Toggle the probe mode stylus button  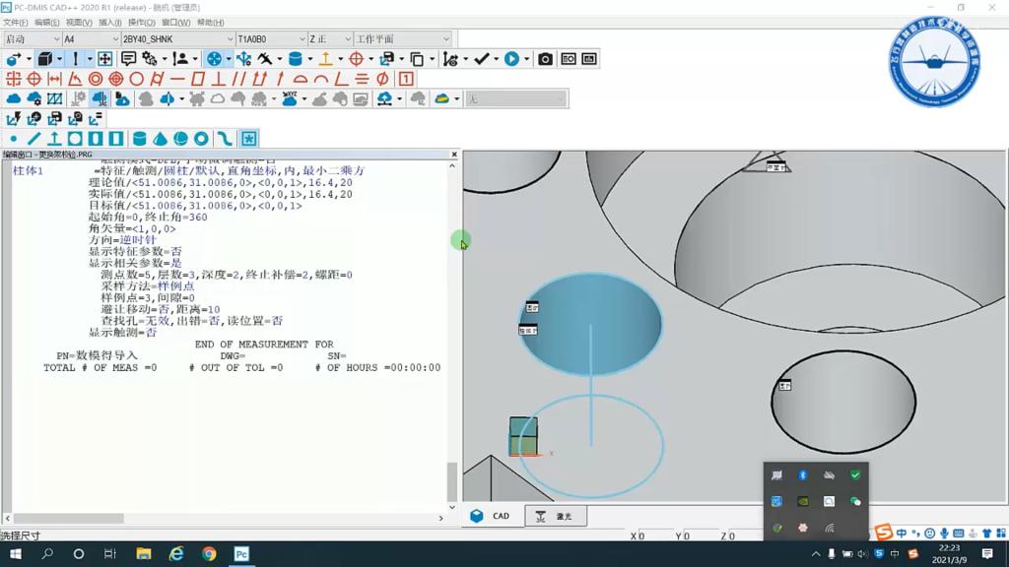75,59
